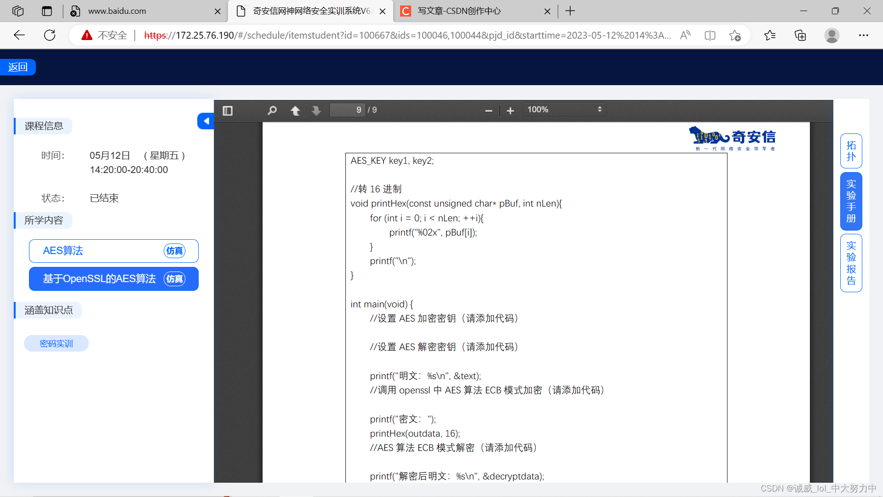Zoom out of the PDF document

tap(488, 110)
